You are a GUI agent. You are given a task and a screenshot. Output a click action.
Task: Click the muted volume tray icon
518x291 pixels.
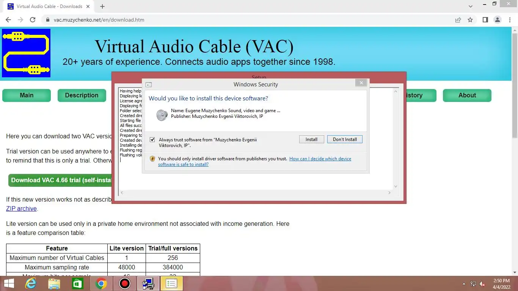pyautogui.click(x=482, y=284)
